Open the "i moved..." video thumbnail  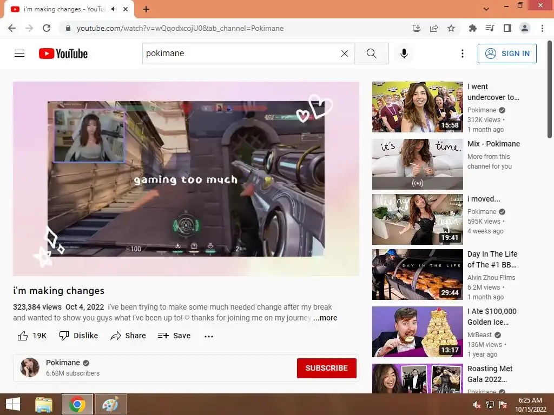(417, 219)
